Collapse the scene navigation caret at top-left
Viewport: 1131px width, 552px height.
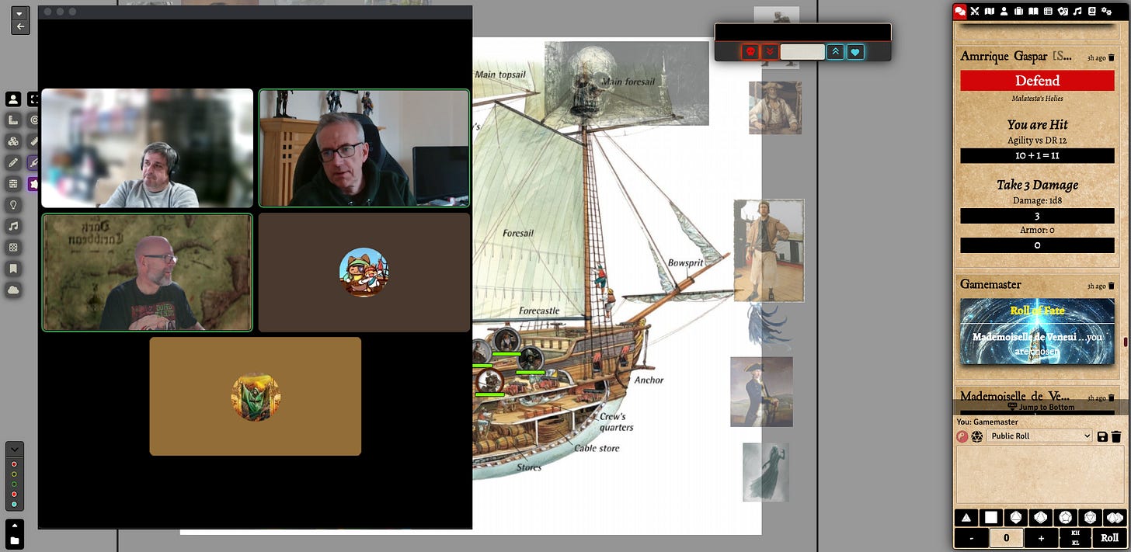(x=20, y=13)
